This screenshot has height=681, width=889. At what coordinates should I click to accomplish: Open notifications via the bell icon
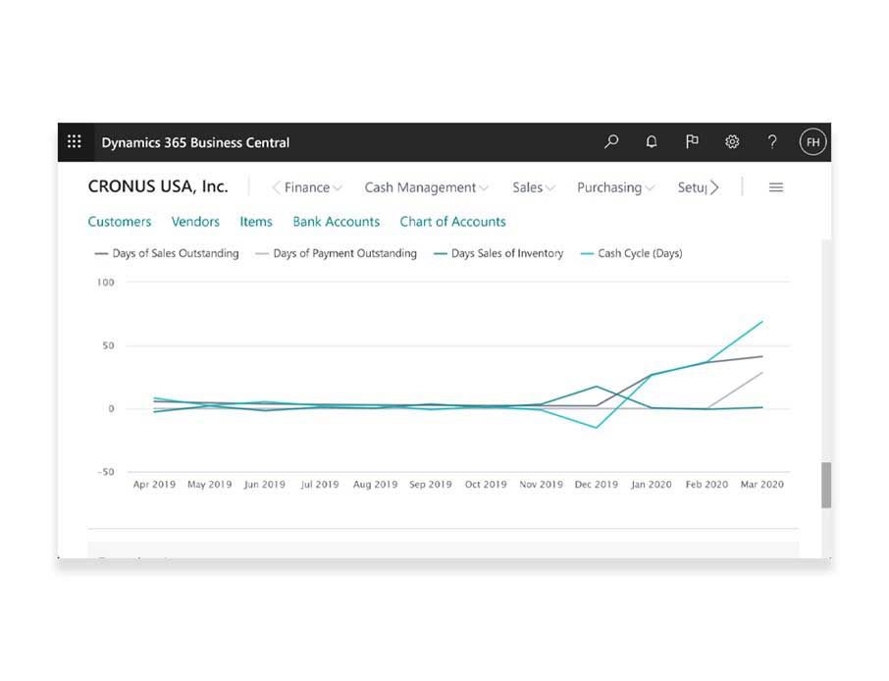652,141
